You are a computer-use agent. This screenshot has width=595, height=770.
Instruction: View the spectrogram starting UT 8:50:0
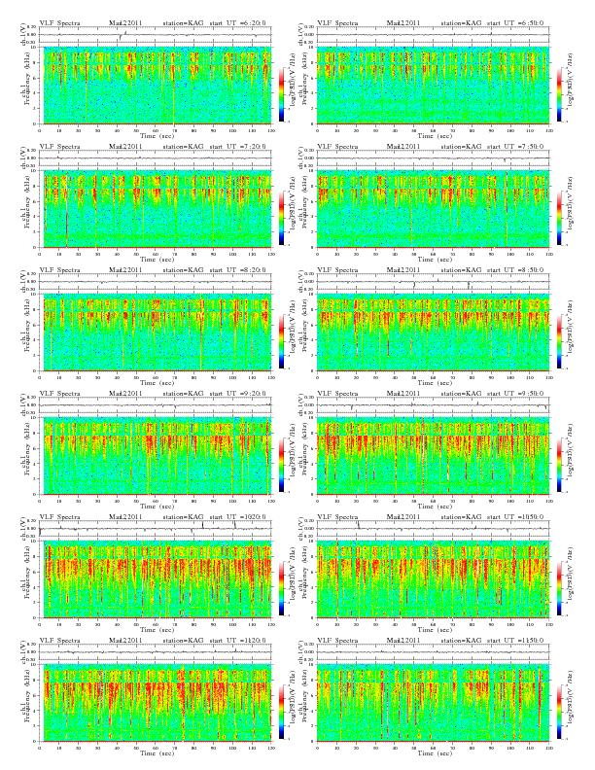(x=433, y=332)
